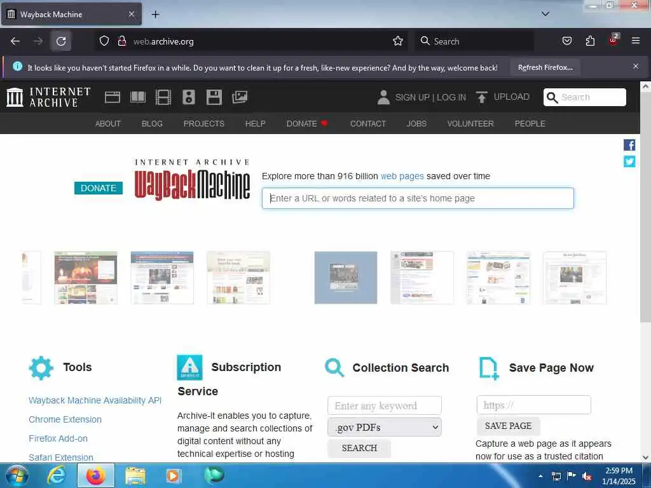
Task: Click the Internet Archive header Search box
Action: (585, 97)
